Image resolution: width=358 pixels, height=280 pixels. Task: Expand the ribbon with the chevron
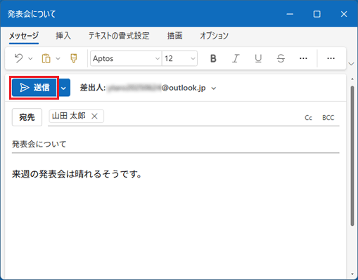351,64
